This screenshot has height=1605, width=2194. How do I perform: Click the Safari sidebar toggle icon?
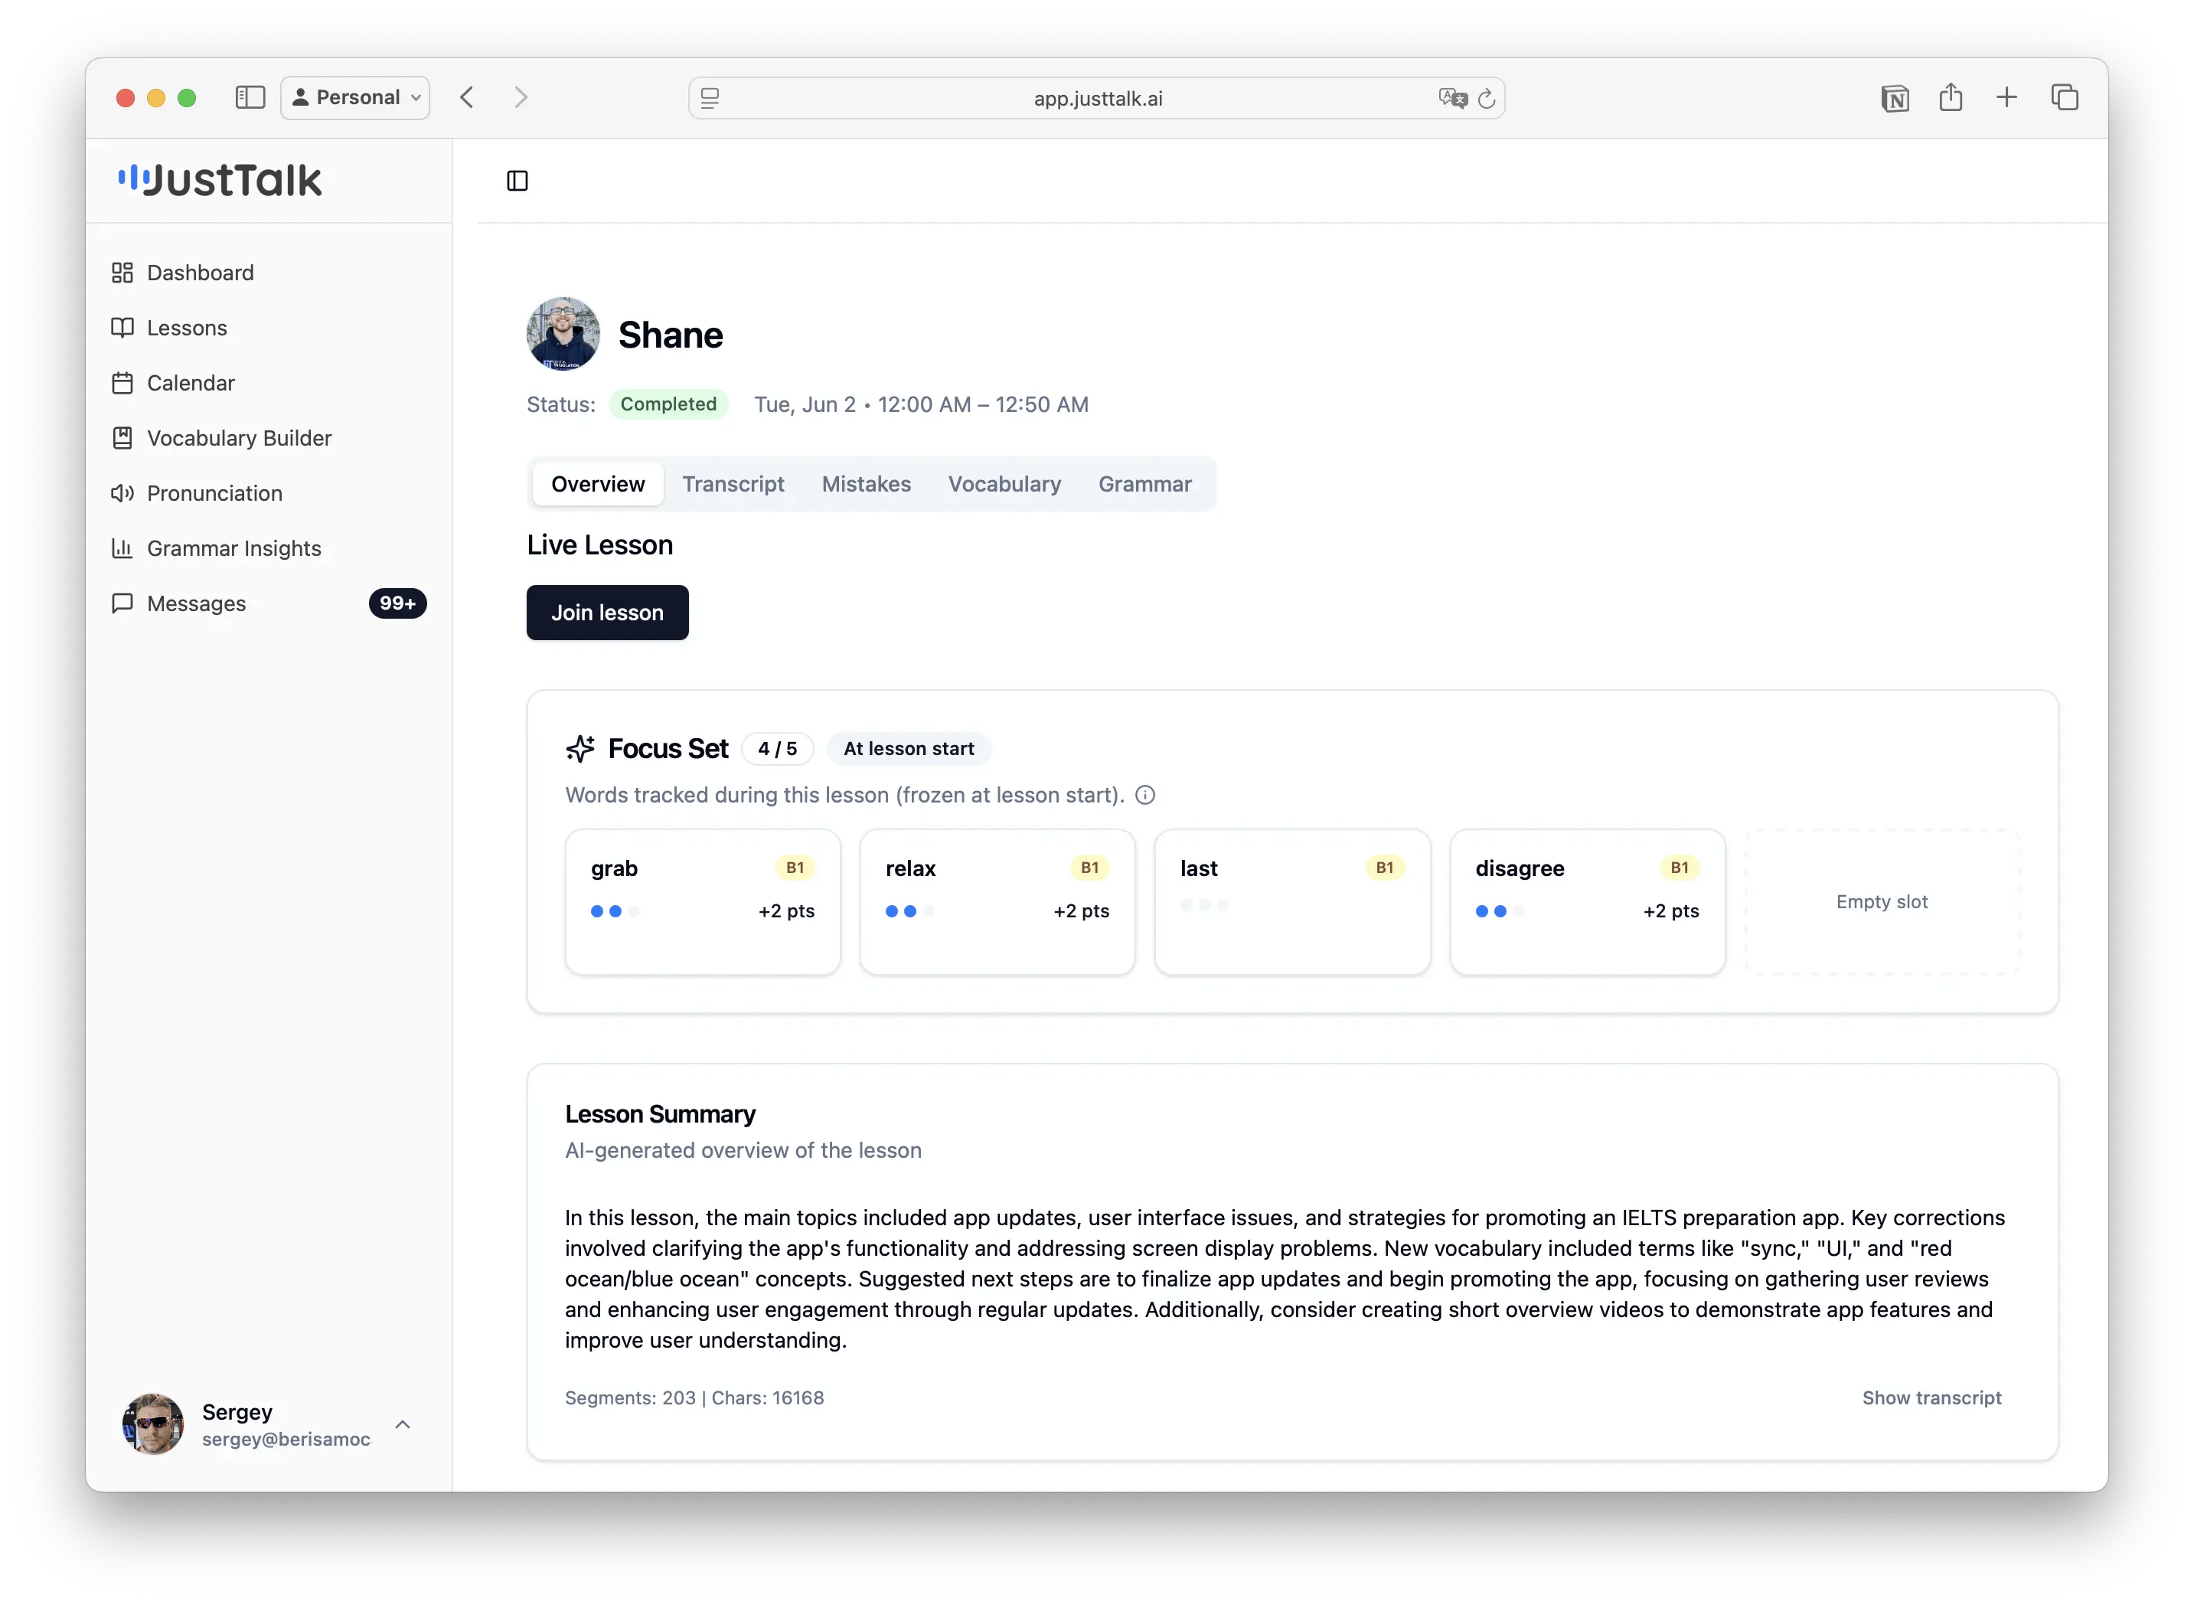click(x=250, y=97)
